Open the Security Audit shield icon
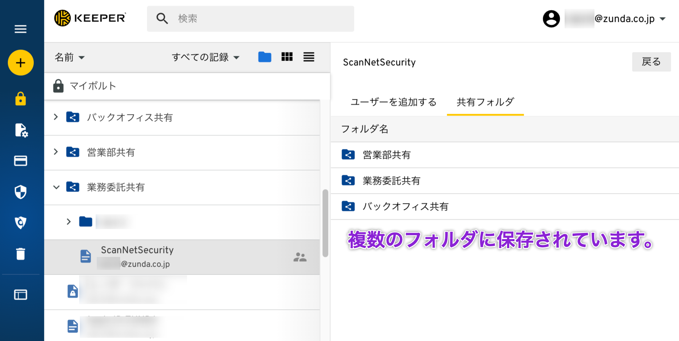Image resolution: width=679 pixels, height=341 pixels. [x=20, y=192]
